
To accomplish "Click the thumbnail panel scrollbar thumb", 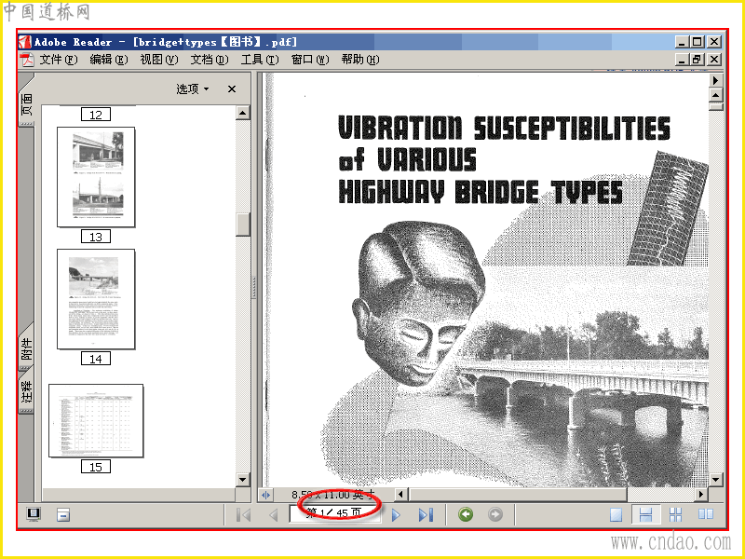I will point(243,225).
